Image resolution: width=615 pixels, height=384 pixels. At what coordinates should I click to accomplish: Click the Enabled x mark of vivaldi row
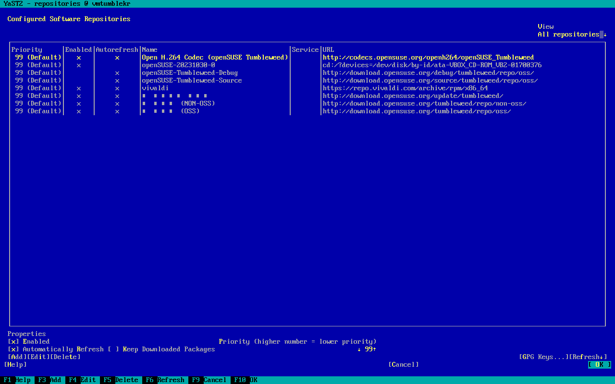tap(79, 88)
